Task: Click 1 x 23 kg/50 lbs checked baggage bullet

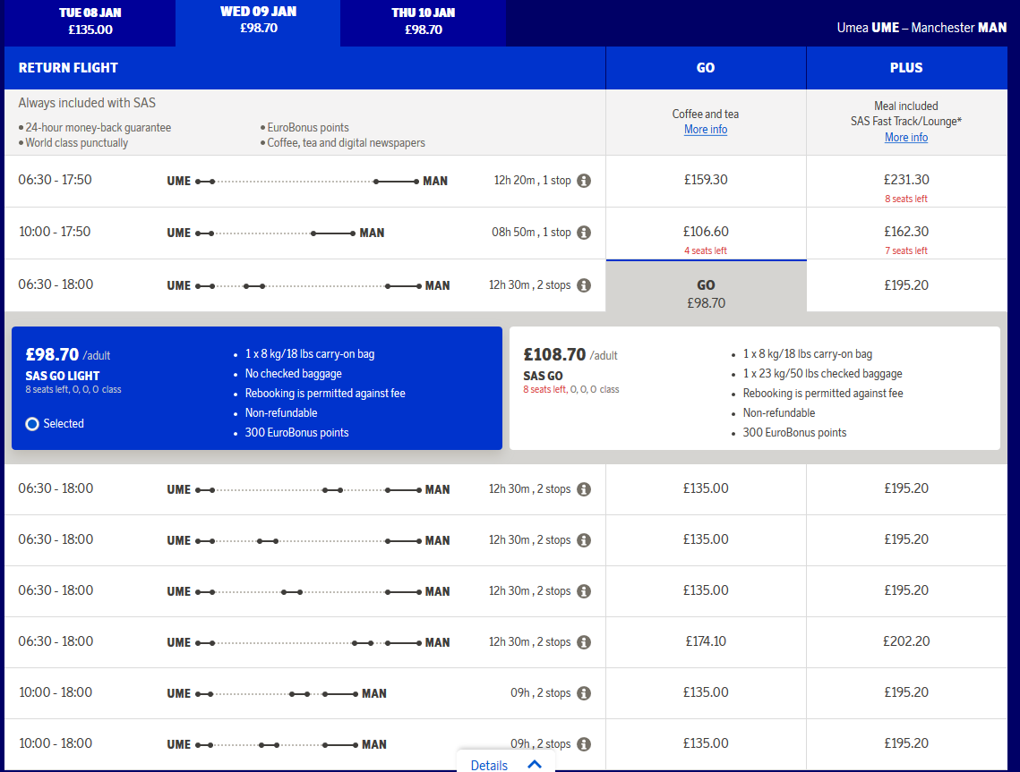Action: tap(822, 374)
